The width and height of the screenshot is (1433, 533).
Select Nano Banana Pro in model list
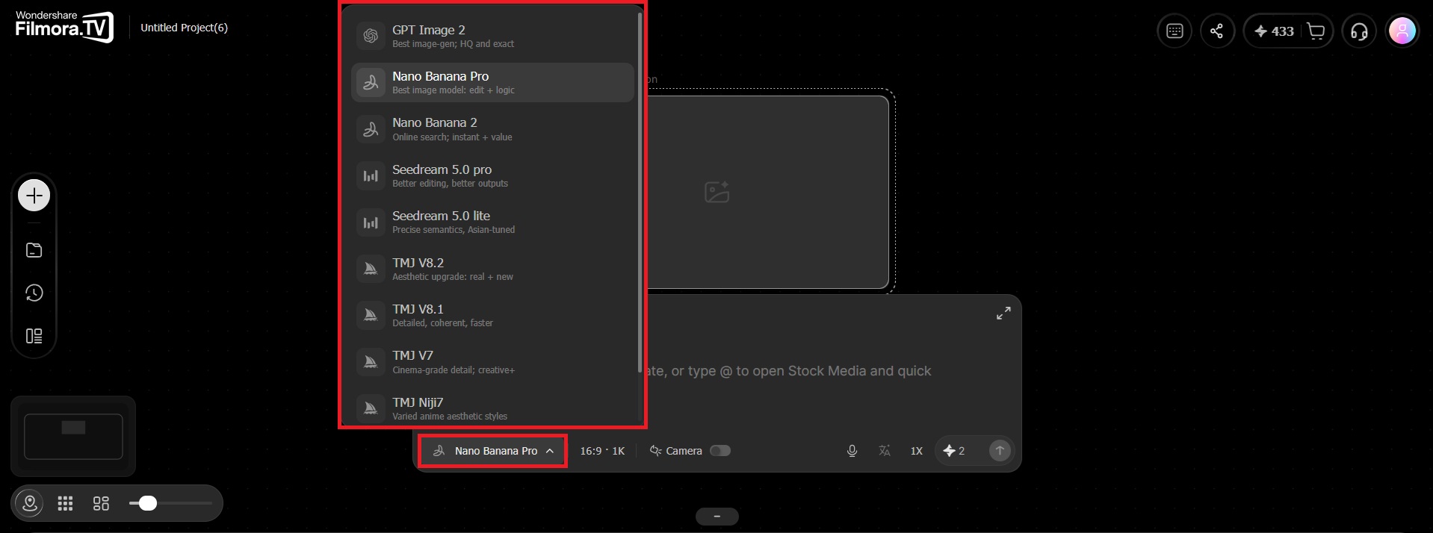point(492,82)
